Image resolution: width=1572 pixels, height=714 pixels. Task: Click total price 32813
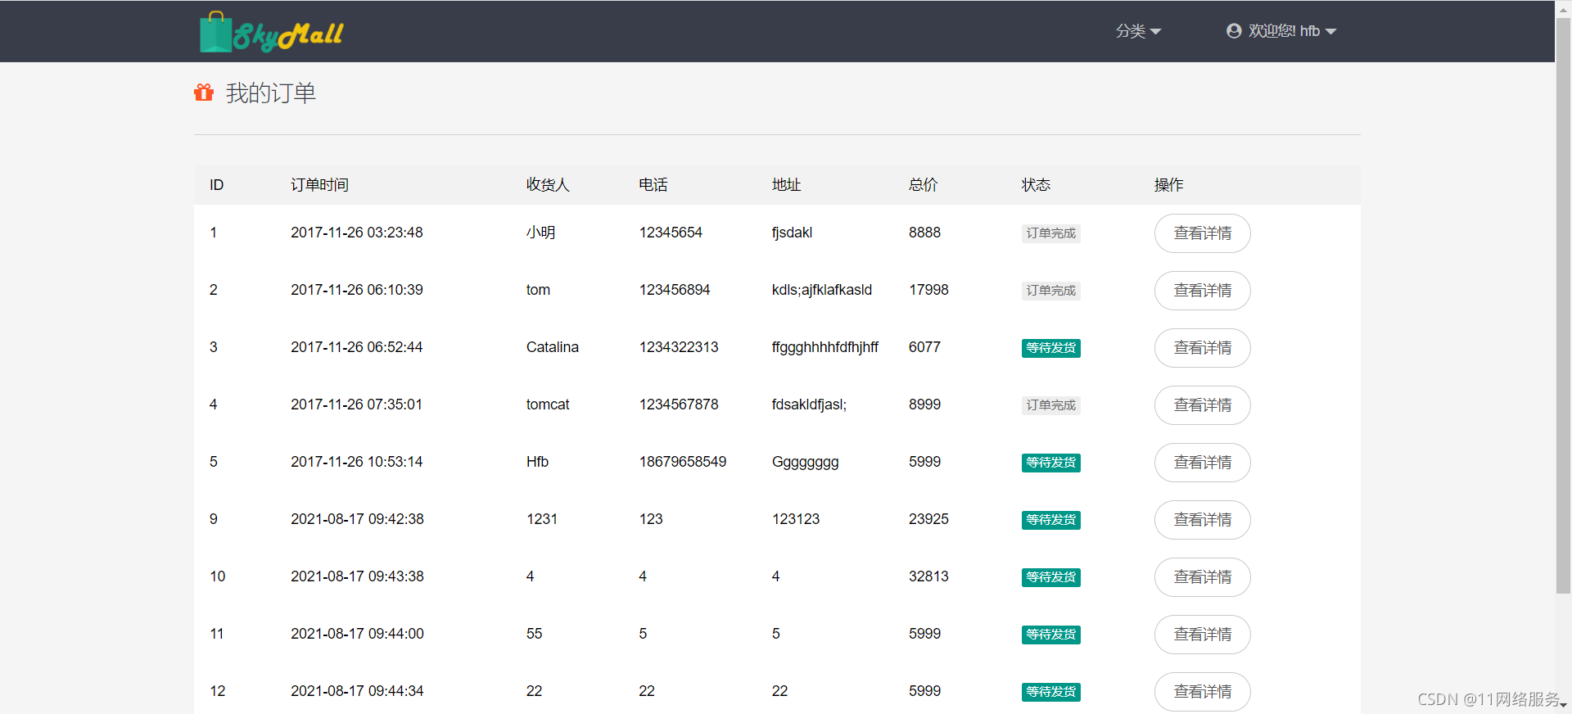(929, 576)
